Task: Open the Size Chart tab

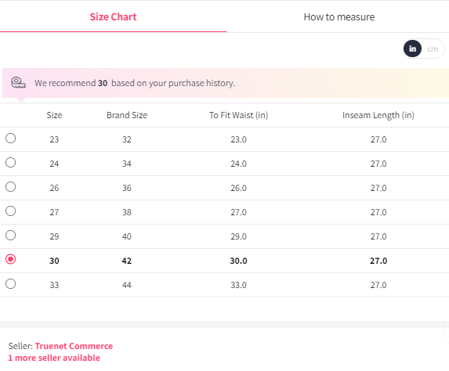Action: click(x=113, y=17)
